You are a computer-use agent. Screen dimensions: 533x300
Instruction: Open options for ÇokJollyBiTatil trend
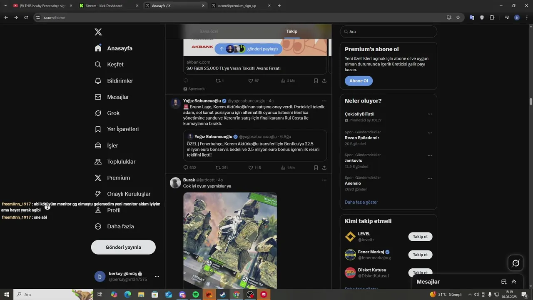pos(430,114)
